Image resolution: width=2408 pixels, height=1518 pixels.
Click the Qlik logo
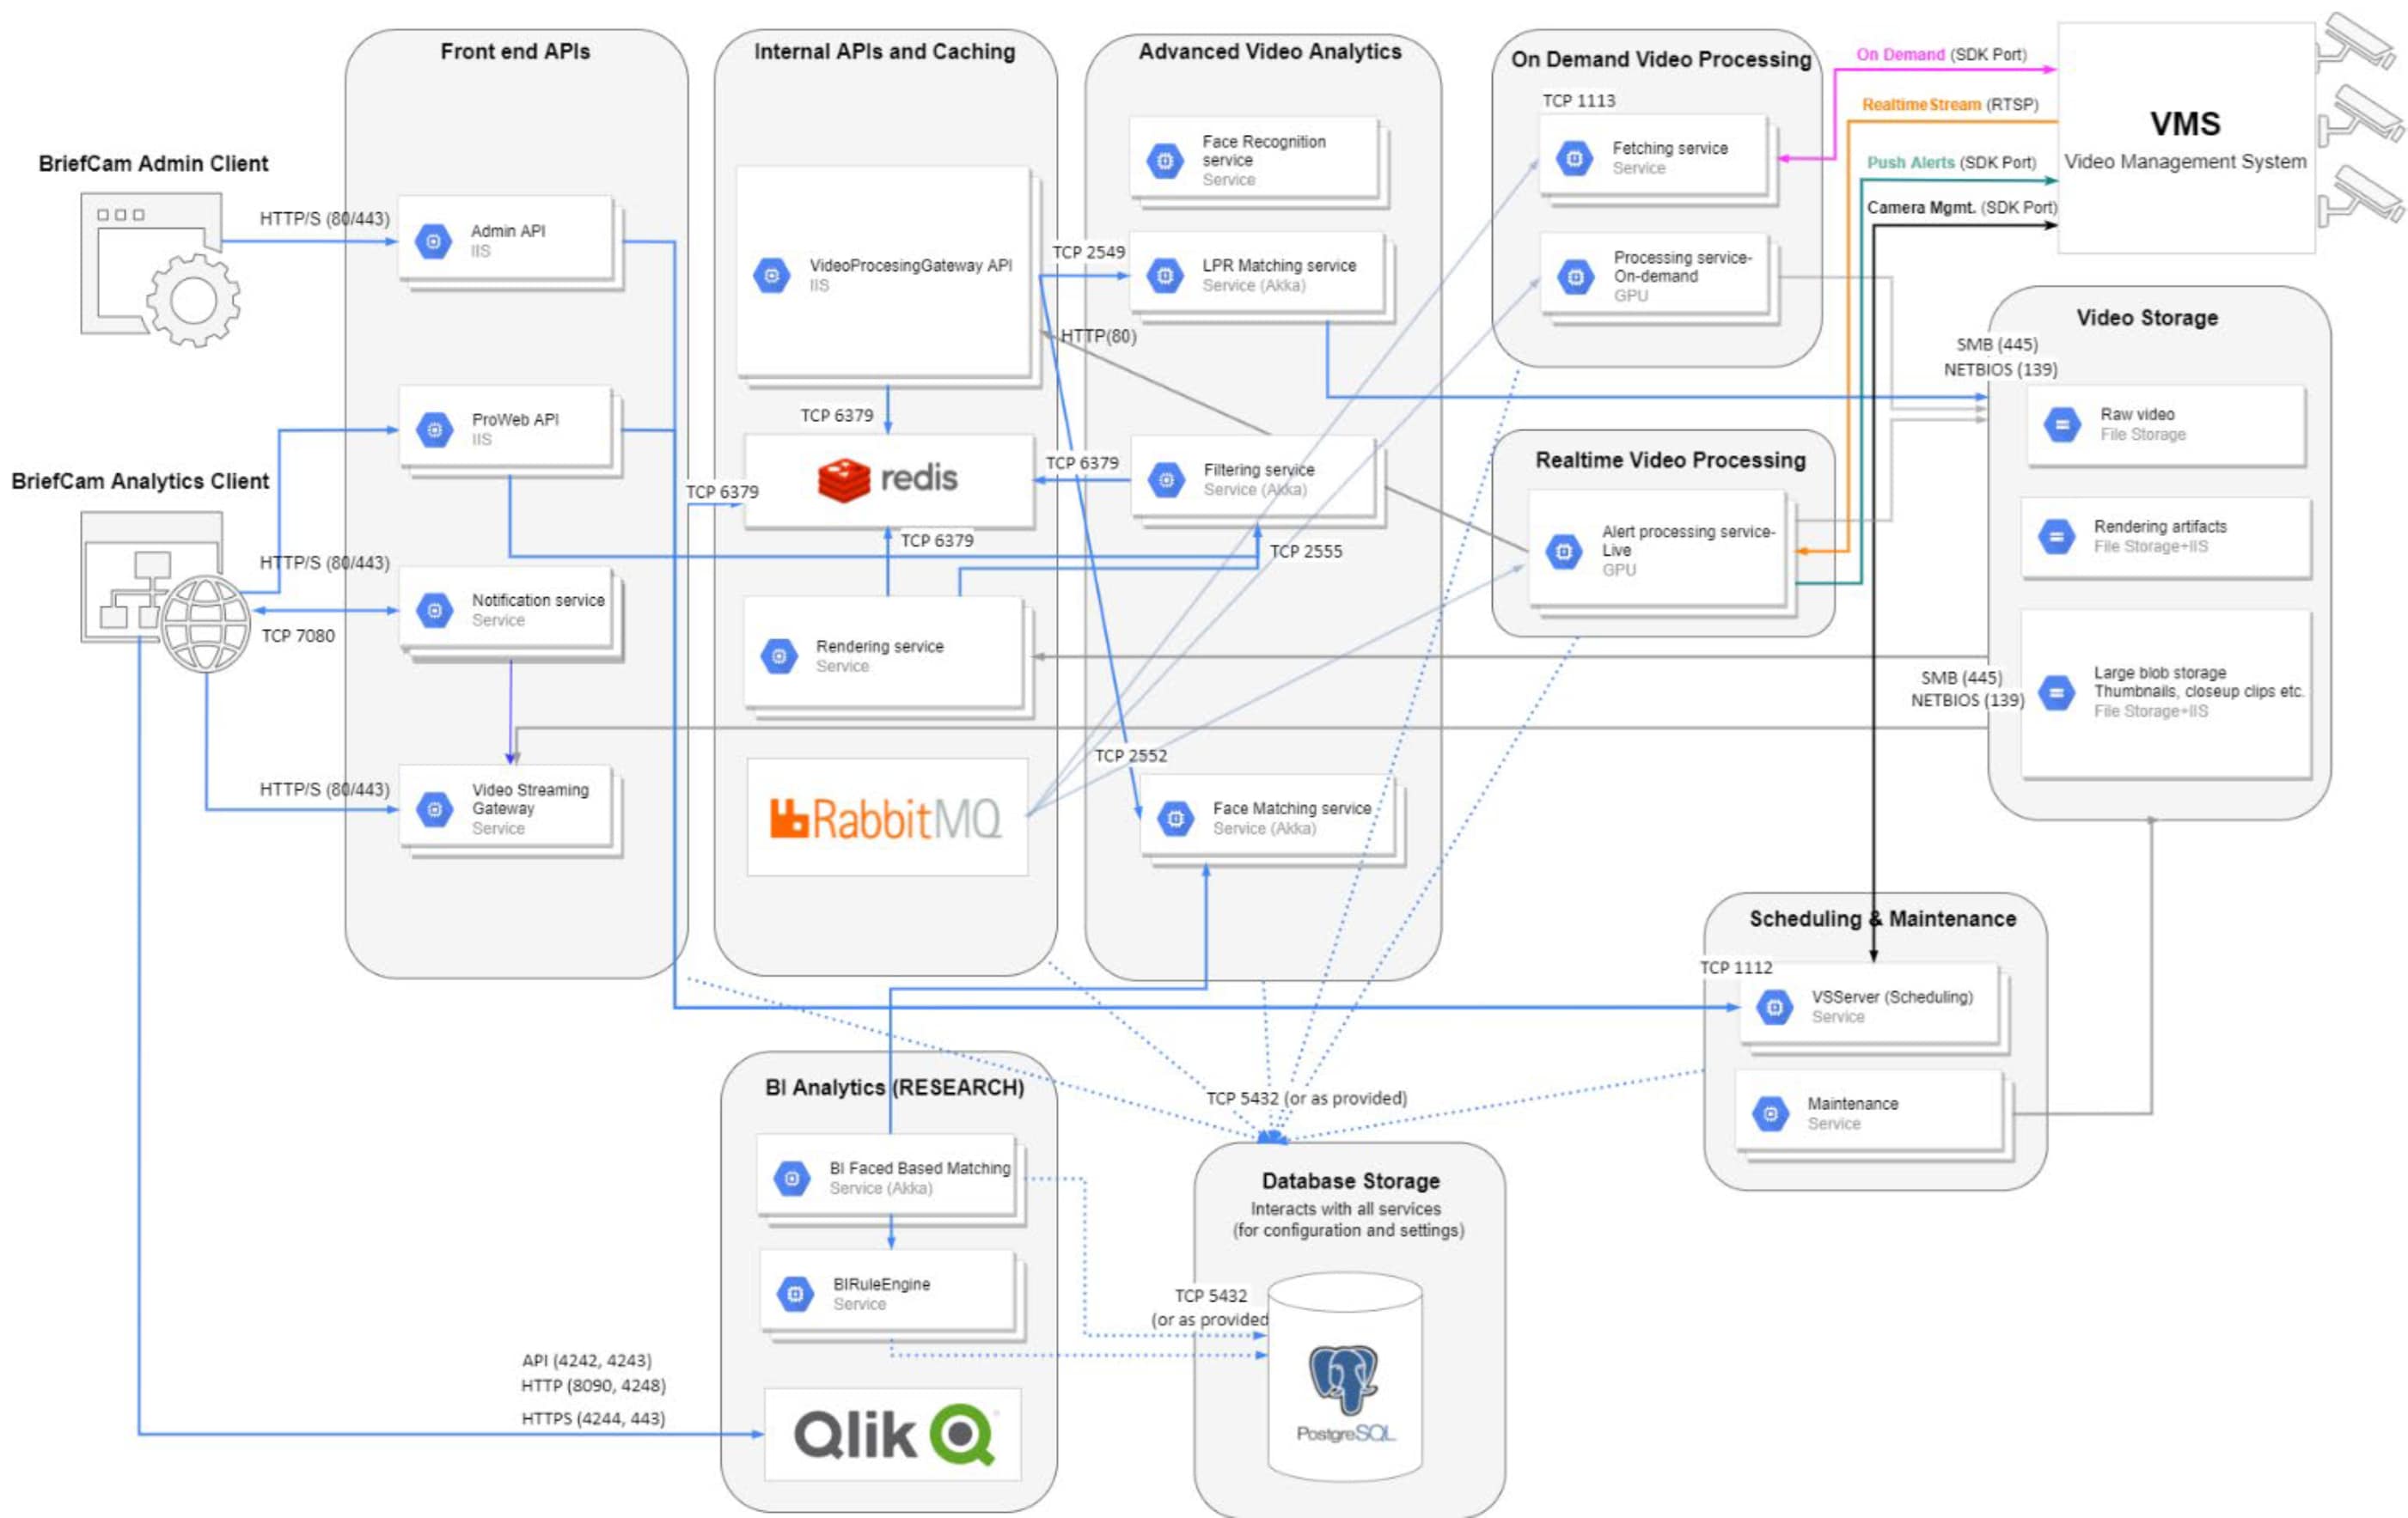(895, 1435)
